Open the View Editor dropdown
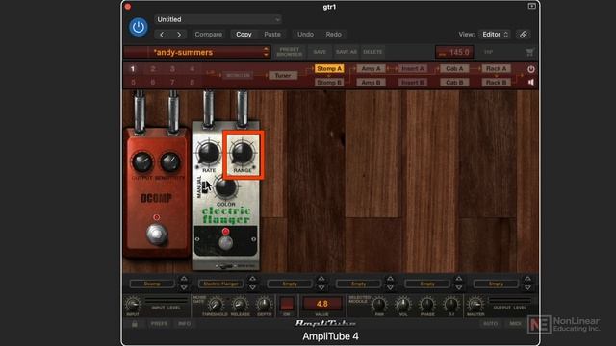Screen dimensions: 616x346 (495, 35)
